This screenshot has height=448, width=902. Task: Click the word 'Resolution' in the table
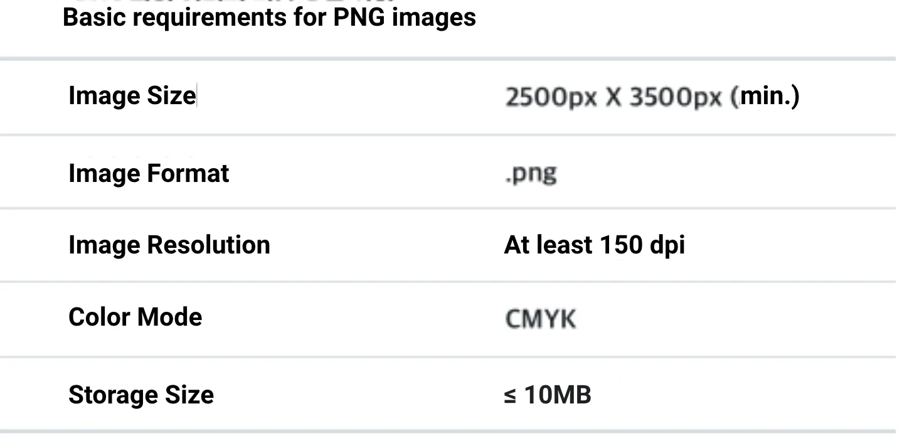coord(208,245)
